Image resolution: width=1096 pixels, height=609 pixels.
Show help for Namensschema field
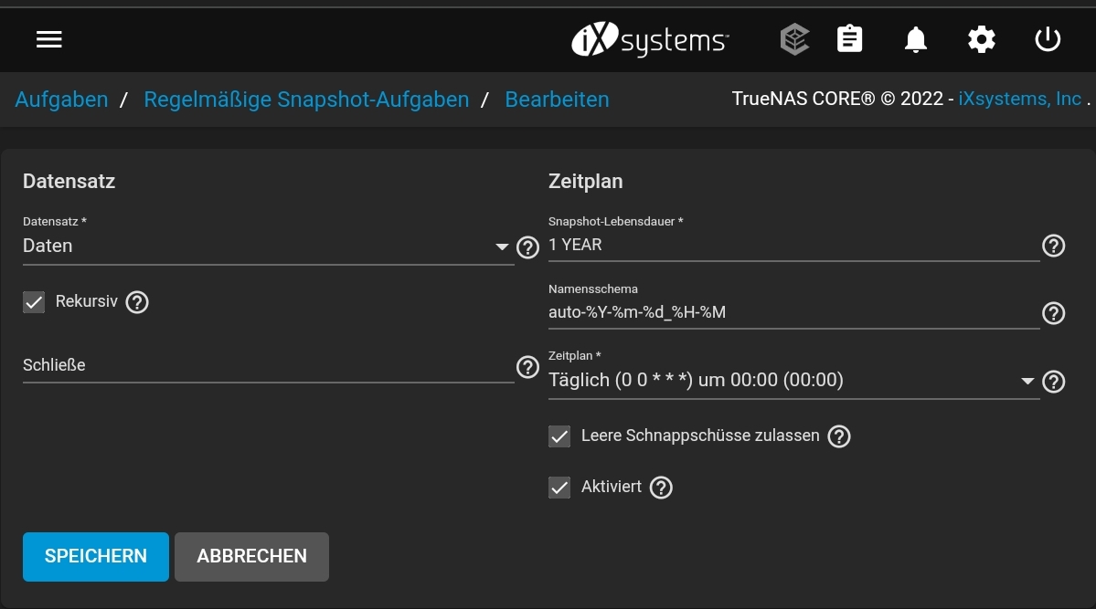point(1053,313)
